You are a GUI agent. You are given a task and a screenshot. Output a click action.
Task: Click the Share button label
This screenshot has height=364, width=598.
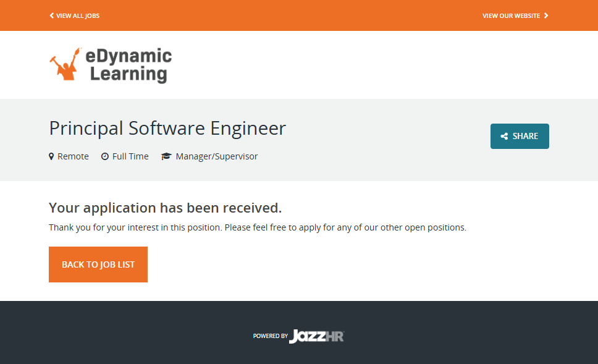[525, 137]
